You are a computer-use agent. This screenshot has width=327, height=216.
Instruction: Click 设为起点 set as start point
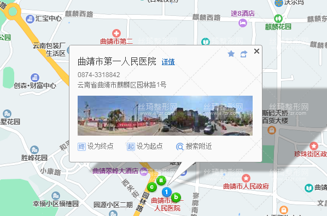tap(145, 147)
